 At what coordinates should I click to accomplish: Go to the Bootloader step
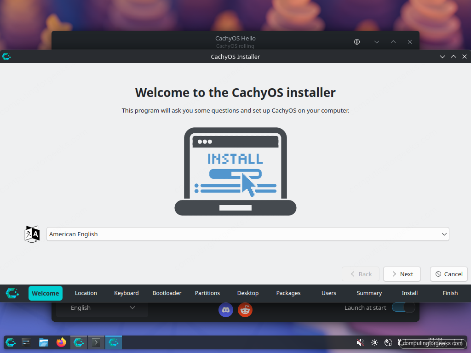pyautogui.click(x=167, y=293)
